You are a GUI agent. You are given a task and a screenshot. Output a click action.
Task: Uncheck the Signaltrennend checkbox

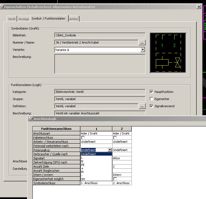coord(151,106)
